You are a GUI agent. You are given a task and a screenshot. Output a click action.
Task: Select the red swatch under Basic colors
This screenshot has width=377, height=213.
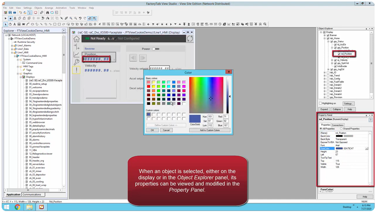click(148, 86)
